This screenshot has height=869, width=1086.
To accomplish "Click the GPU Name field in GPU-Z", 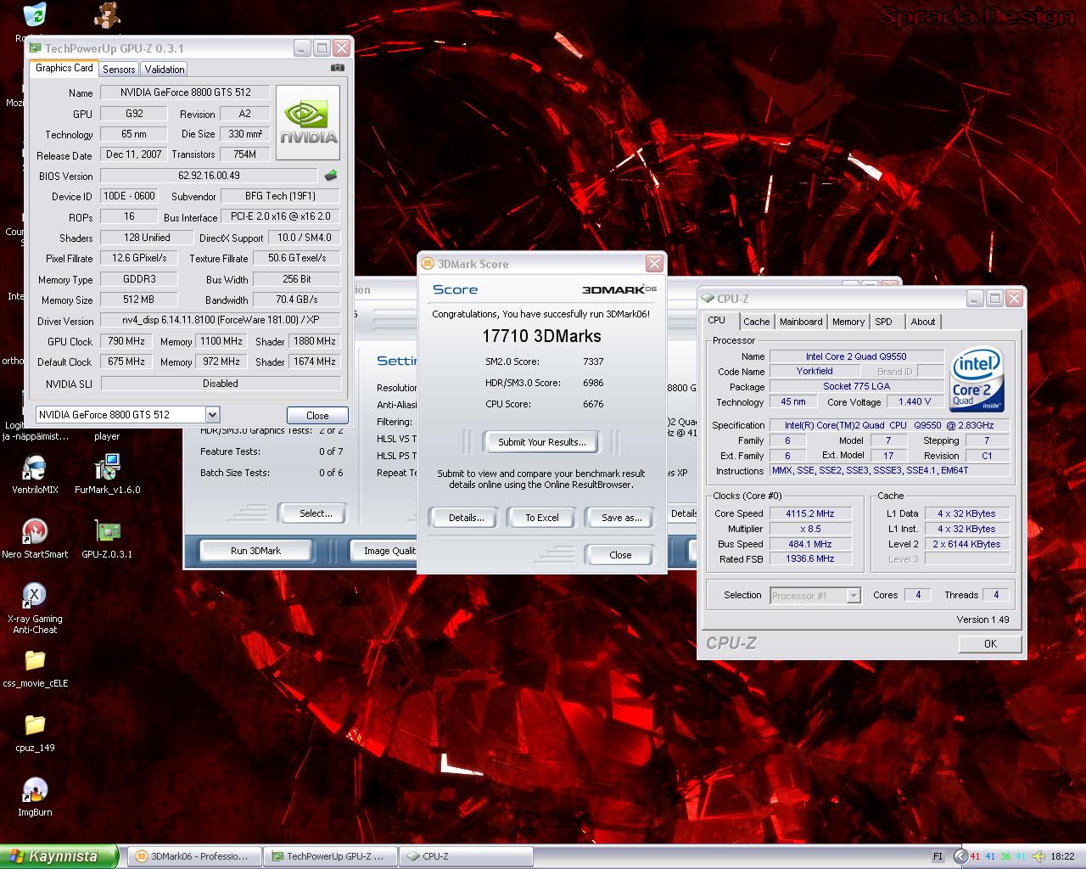I will 187,93.
